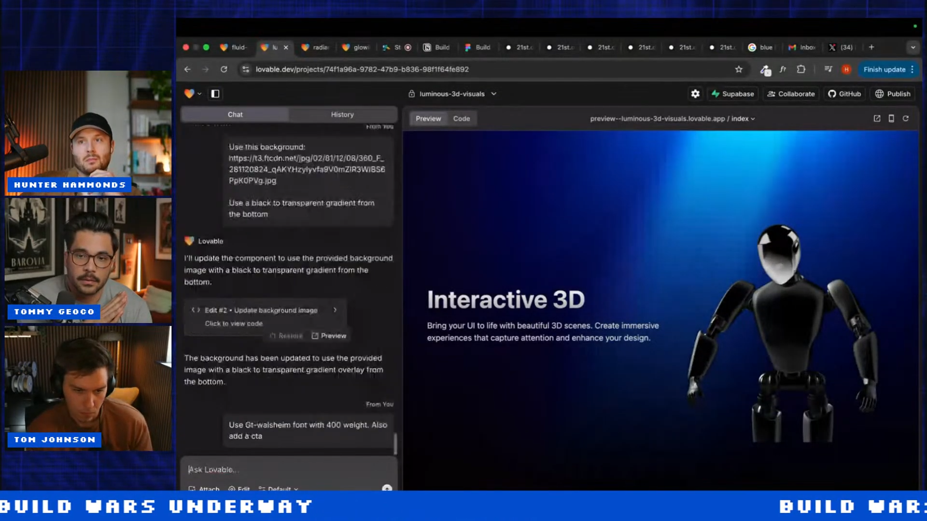Image resolution: width=927 pixels, height=521 pixels.
Task: Switch to the Chat tab
Action: (x=235, y=114)
